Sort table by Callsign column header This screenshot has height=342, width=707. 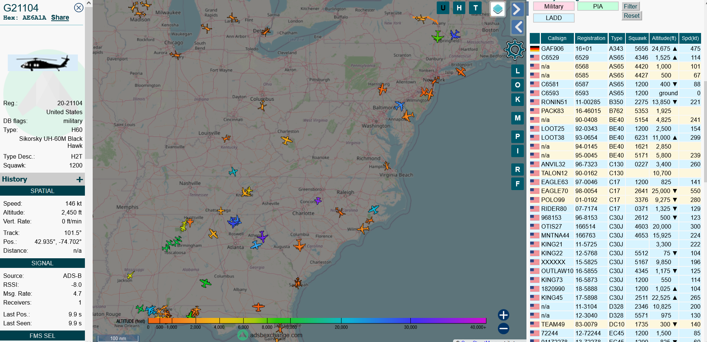pyautogui.click(x=557, y=38)
